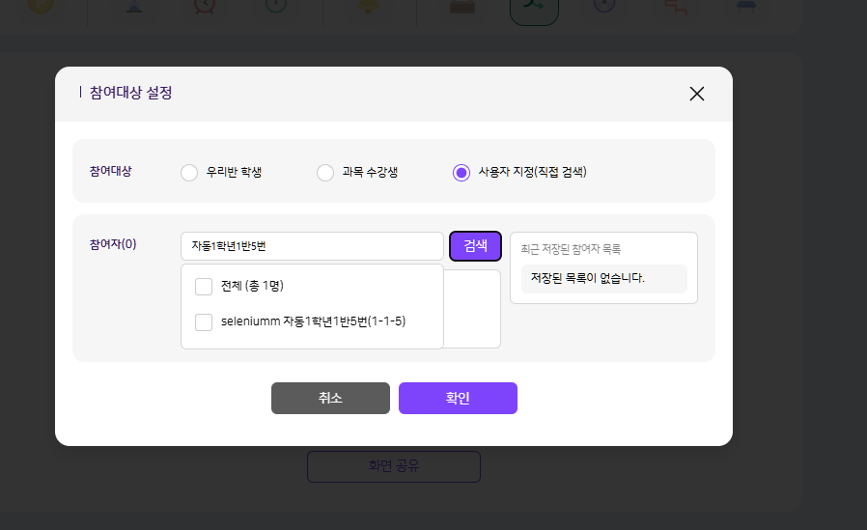Close the 참여대상 설정 dialog
Screen dimensions: 867x530
pos(697,94)
